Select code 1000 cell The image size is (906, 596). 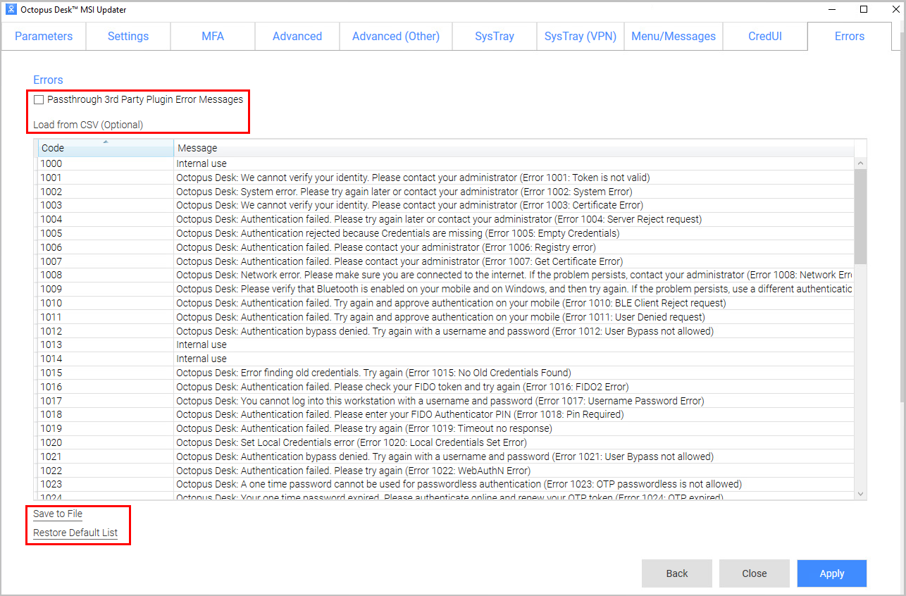[106, 163]
